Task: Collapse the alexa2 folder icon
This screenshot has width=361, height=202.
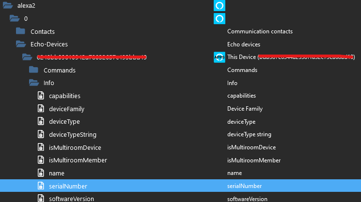Action: click(x=8, y=5)
